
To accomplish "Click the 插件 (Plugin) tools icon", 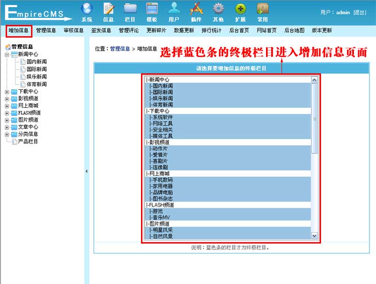I will (196, 12).
